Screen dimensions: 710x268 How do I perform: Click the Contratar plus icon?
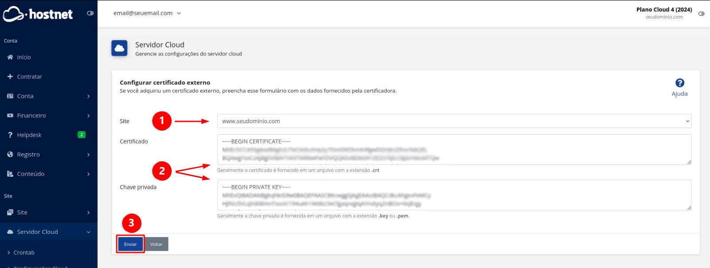tap(10, 77)
